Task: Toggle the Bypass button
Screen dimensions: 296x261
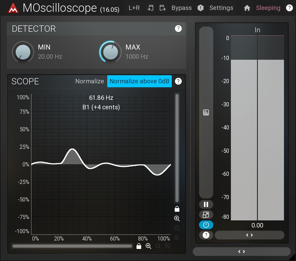Action: [181, 8]
